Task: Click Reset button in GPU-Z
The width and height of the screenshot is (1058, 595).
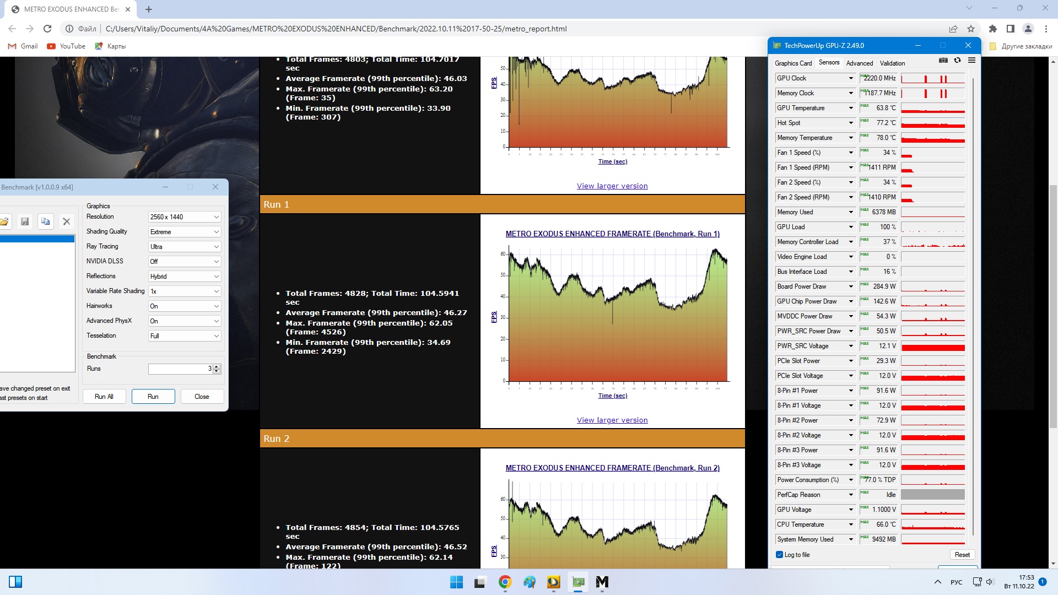Action: coord(962,555)
